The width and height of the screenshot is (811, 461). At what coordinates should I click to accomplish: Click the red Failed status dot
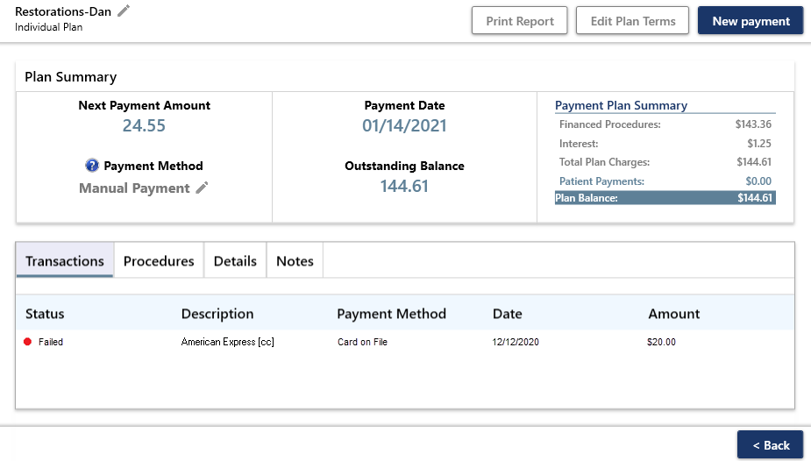[x=28, y=342]
